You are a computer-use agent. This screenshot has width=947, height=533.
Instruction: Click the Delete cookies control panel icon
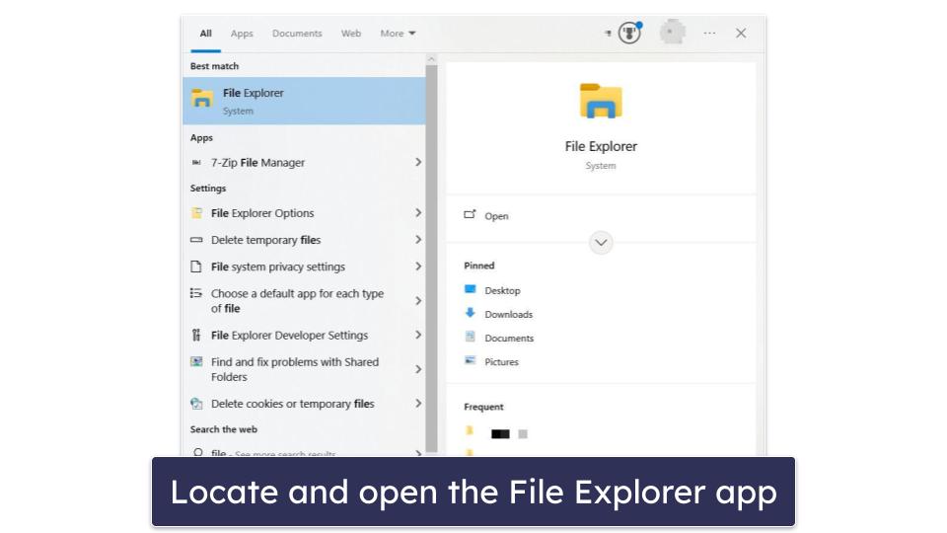coord(196,403)
